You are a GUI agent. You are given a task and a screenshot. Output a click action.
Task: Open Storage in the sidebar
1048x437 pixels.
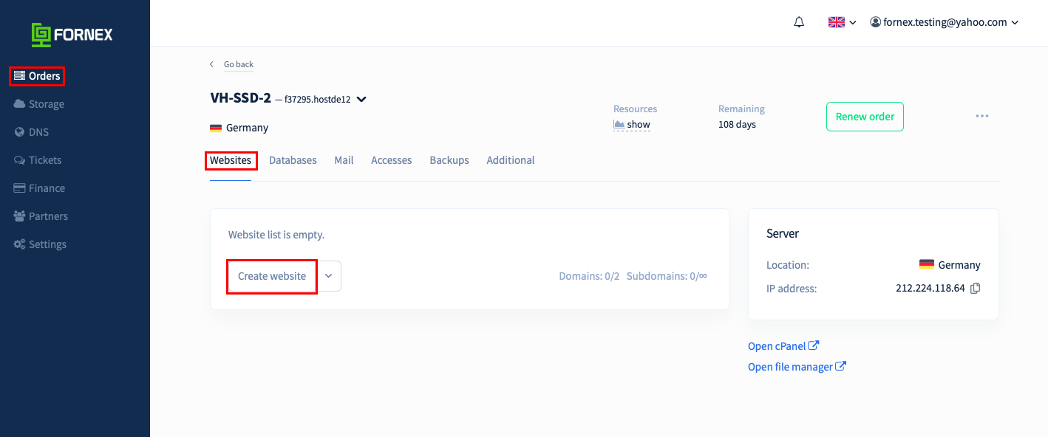click(x=39, y=104)
